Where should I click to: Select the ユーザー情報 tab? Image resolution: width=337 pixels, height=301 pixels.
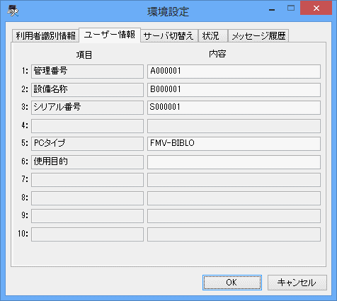point(110,35)
